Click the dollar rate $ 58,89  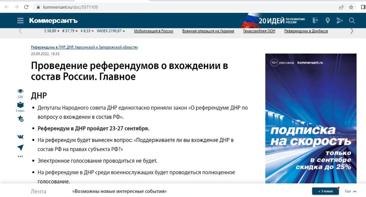52,31
